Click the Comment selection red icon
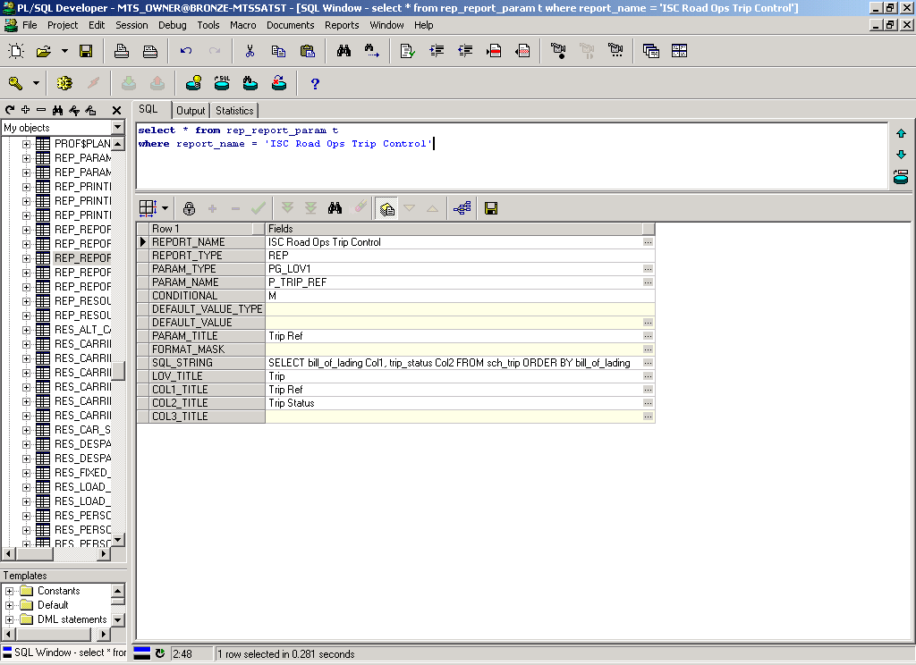The width and height of the screenshot is (916, 665). (494, 51)
